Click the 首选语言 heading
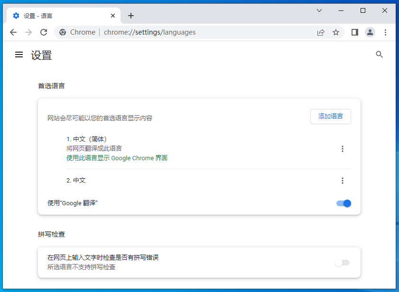399x292 pixels. click(51, 86)
